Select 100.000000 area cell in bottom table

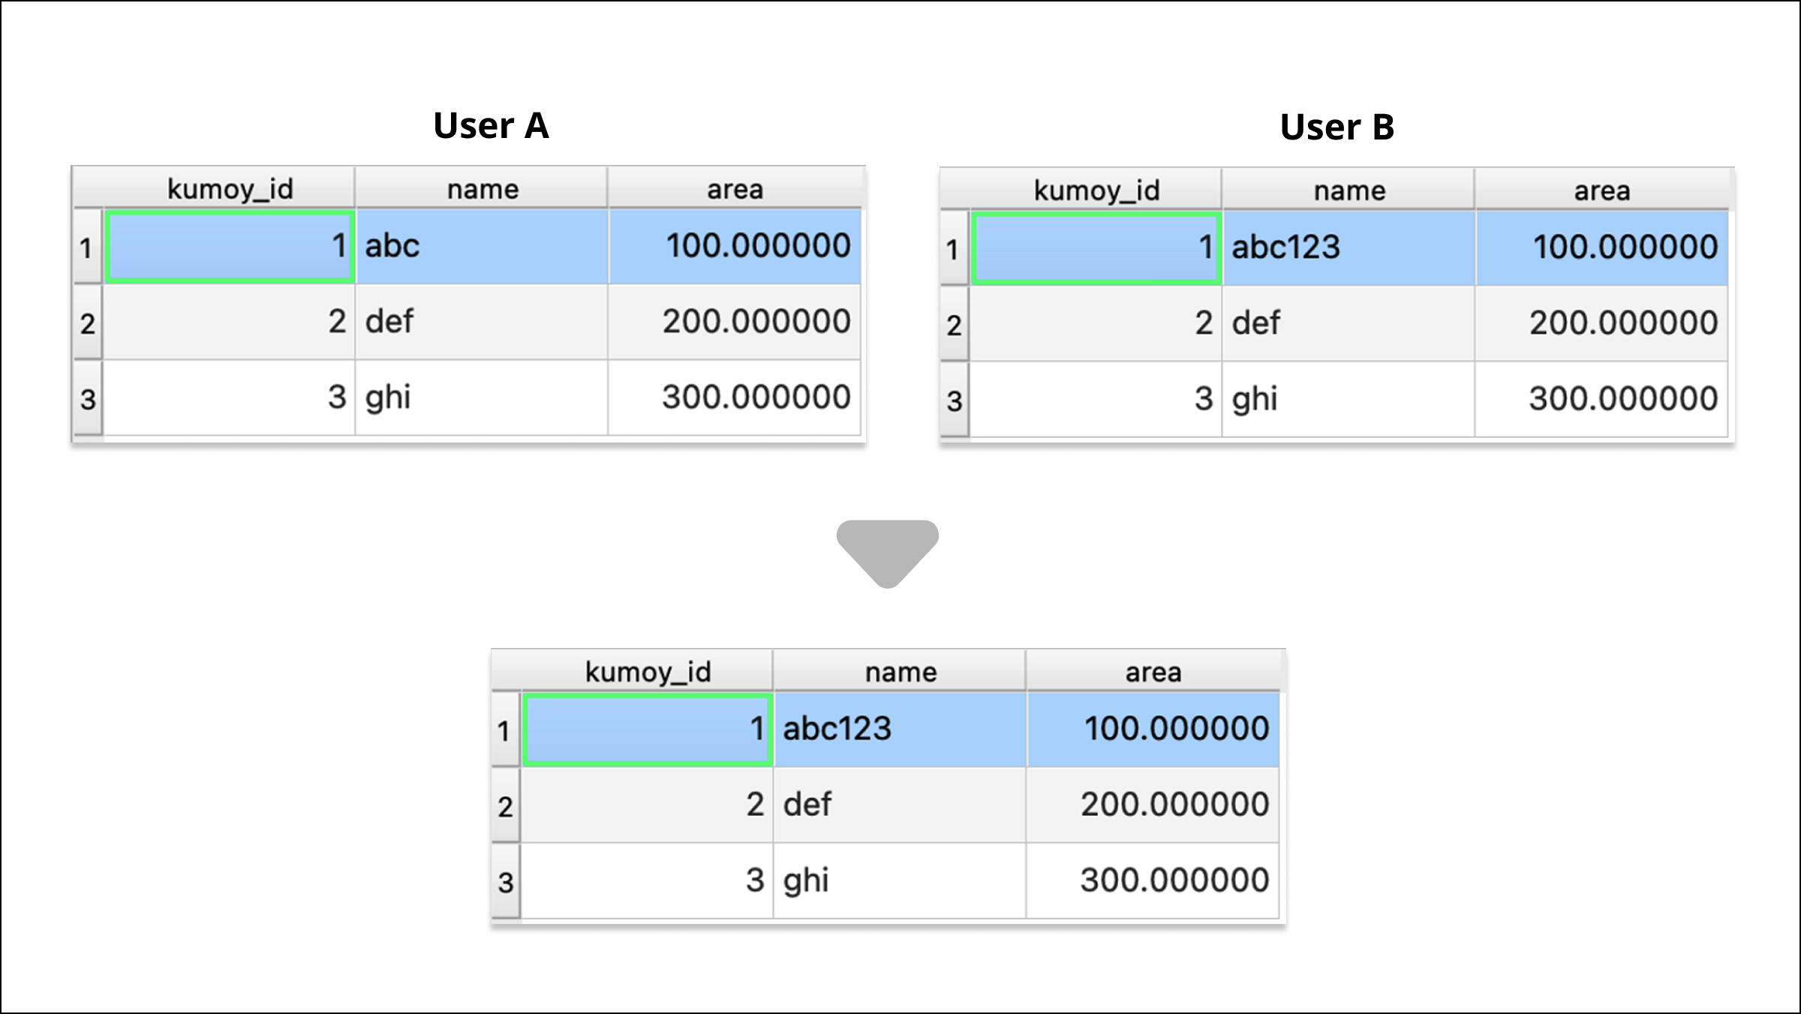[x=1153, y=729]
